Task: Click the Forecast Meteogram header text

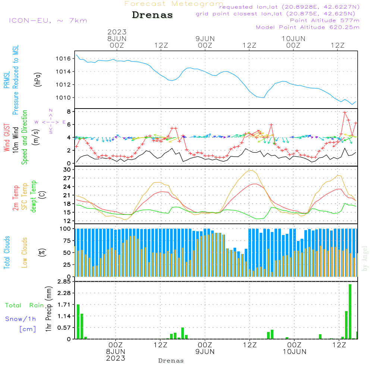Action: [174, 4]
